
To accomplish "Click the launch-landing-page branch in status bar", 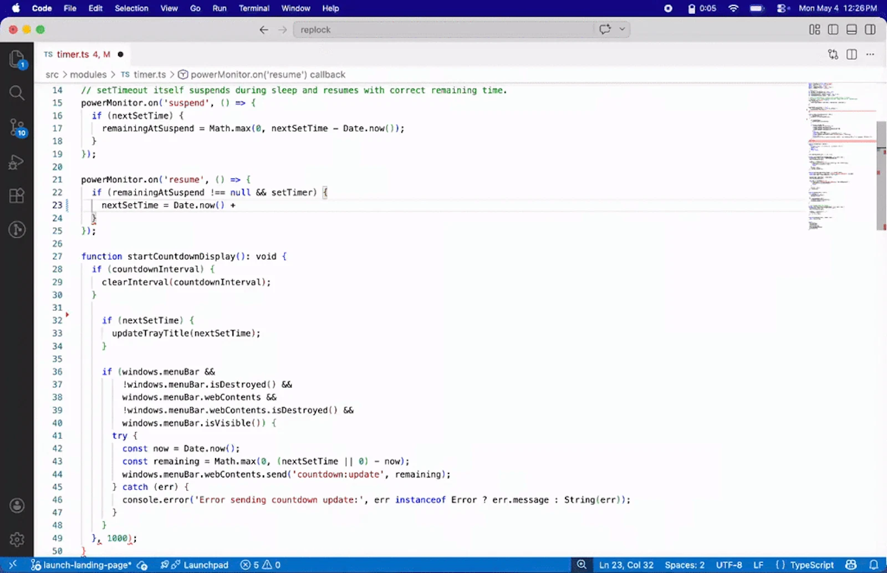I will click(x=81, y=565).
